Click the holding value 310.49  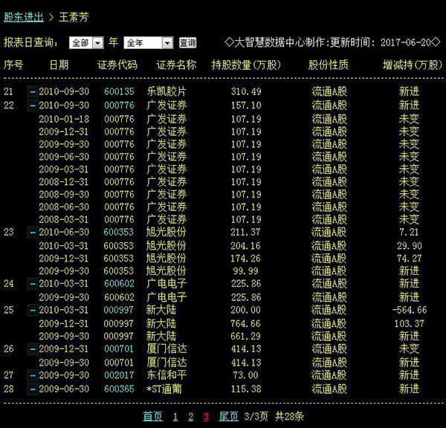pyautogui.click(x=246, y=91)
